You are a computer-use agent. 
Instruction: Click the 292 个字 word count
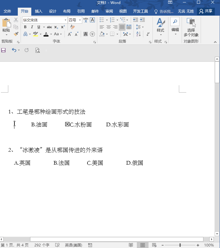point(42,245)
